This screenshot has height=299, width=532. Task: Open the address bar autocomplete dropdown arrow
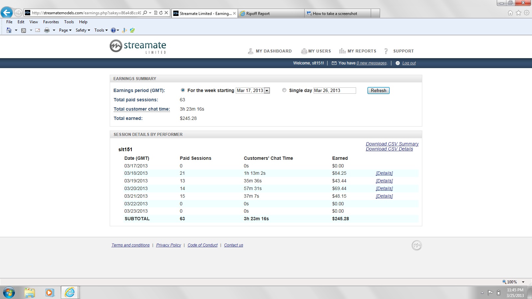[x=150, y=13]
